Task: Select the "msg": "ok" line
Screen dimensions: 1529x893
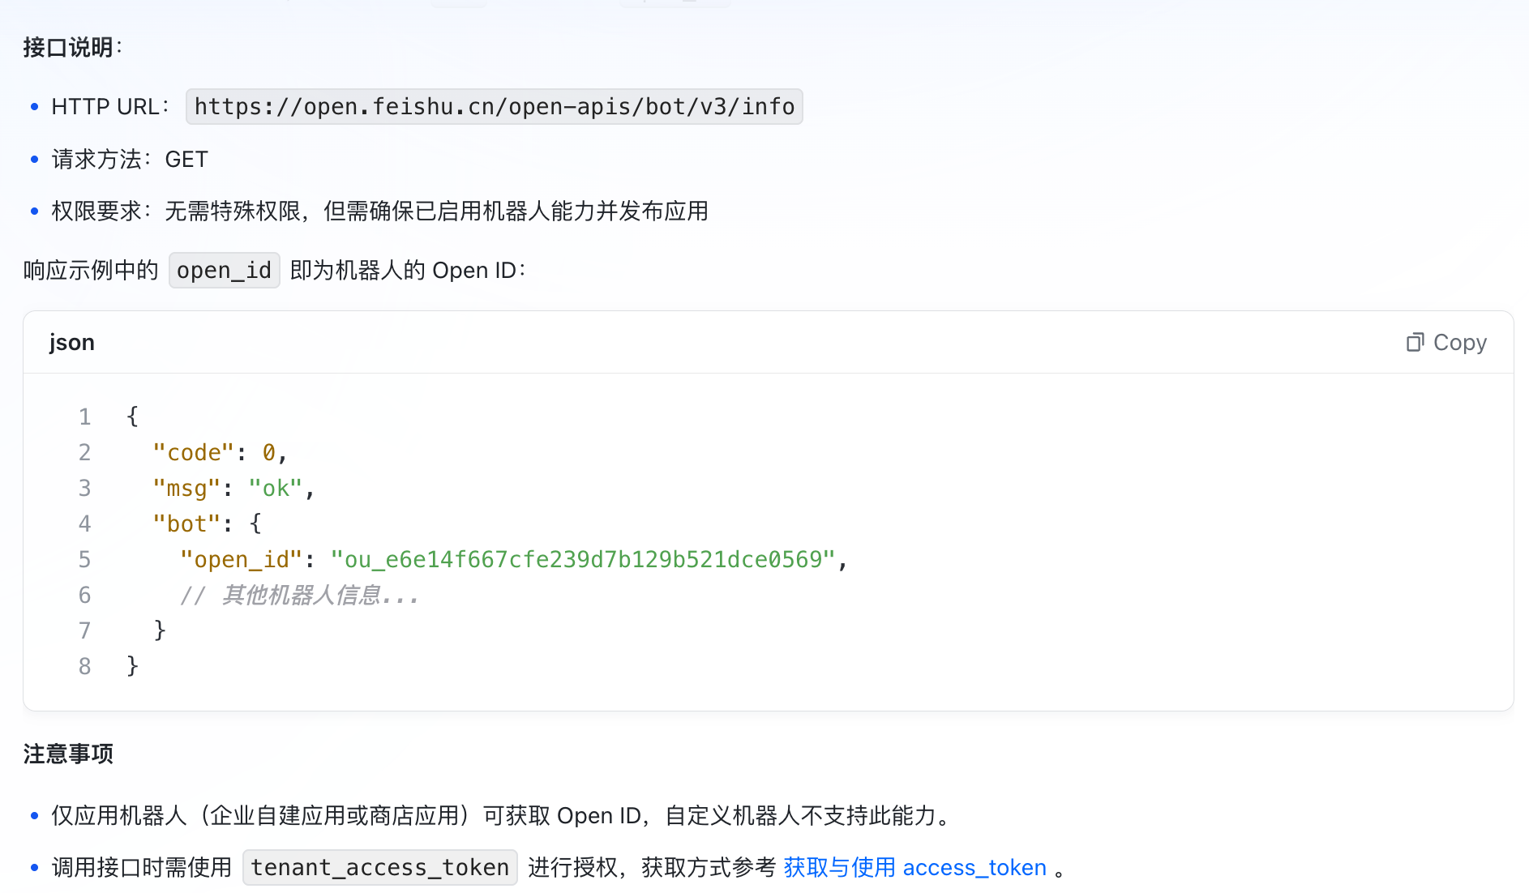Action: pyautogui.click(x=233, y=489)
